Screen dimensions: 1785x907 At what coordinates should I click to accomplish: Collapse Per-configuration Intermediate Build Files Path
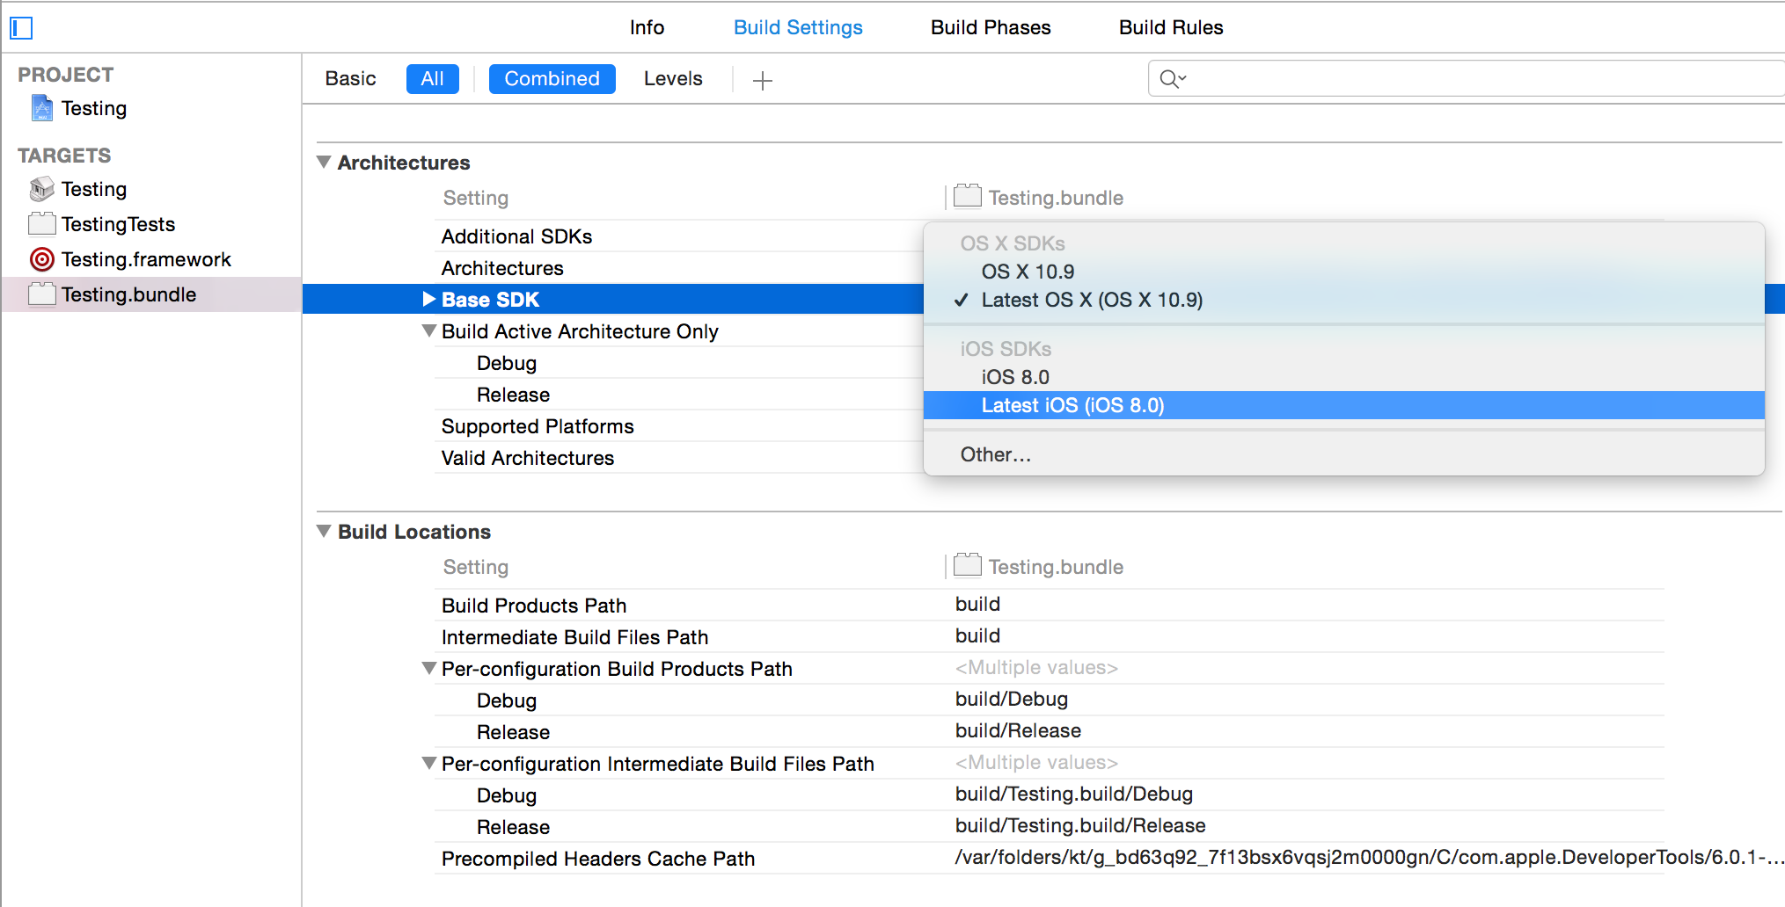(x=429, y=764)
